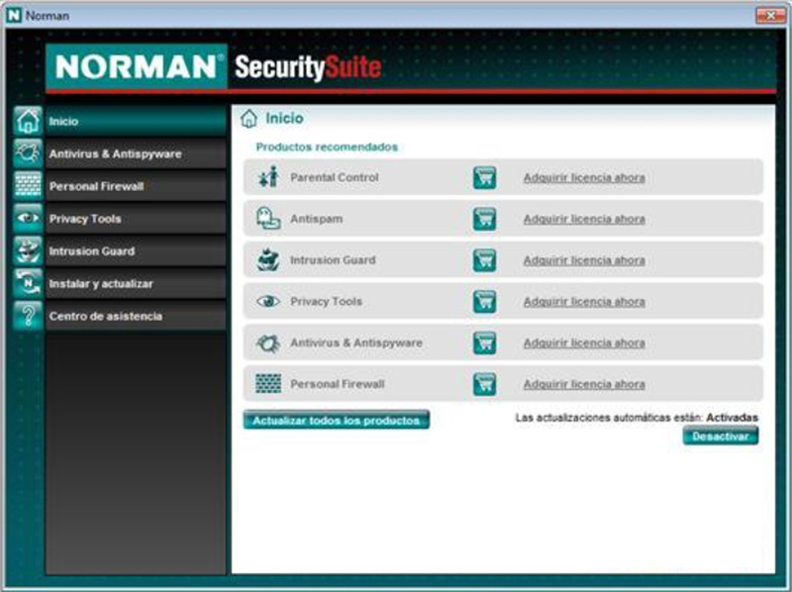The height and width of the screenshot is (592, 792).
Task: Click the shopping cart icon for Parental Control
Action: click(484, 177)
